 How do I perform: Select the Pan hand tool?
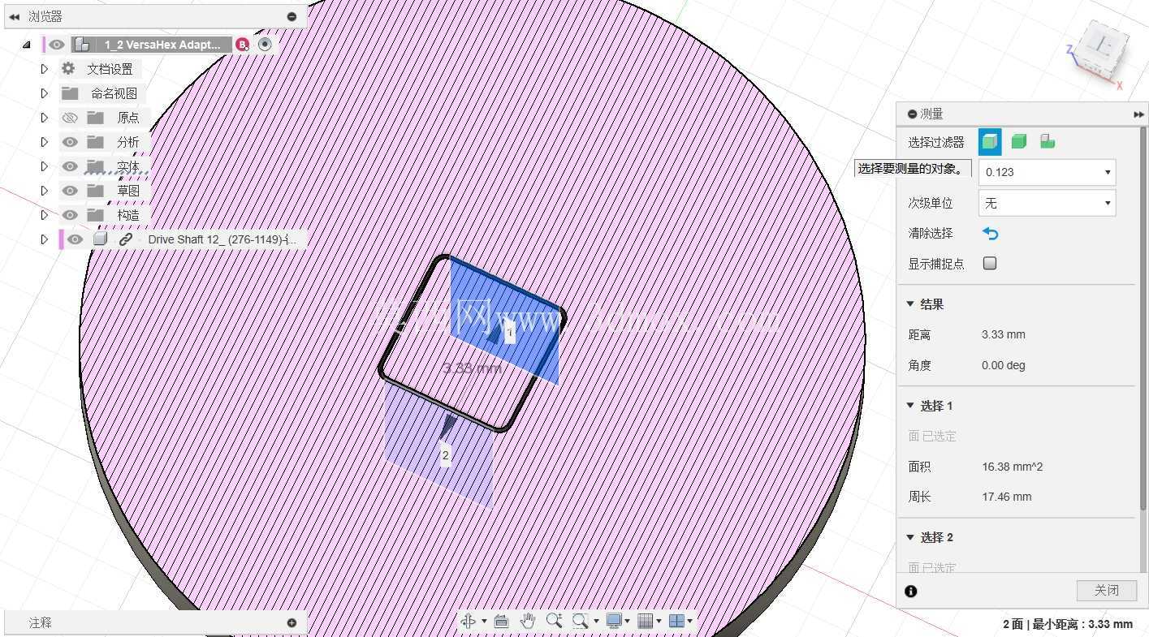coord(528,621)
